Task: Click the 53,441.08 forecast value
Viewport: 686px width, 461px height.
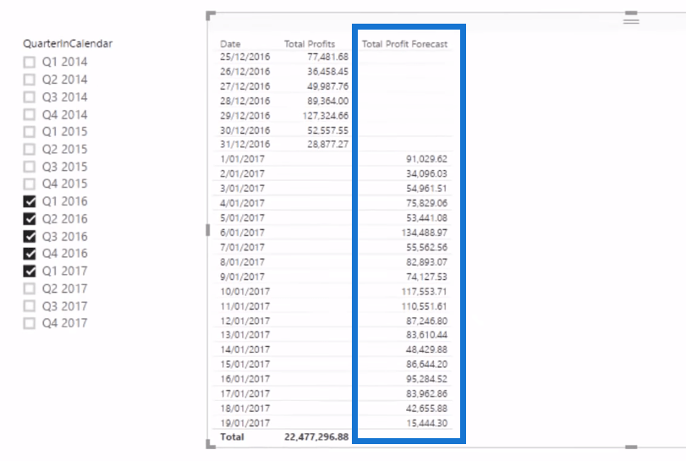Action: (x=426, y=218)
